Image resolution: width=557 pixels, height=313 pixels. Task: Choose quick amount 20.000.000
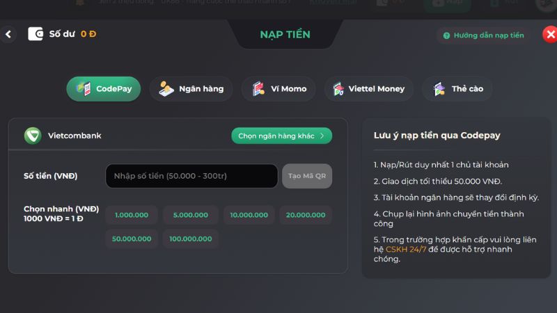click(x=306, y=215)
